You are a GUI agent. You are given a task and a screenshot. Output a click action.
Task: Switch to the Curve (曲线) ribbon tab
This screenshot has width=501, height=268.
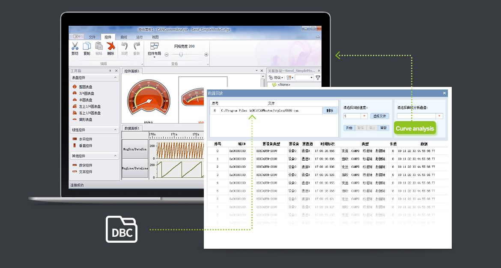pos(124,37)
